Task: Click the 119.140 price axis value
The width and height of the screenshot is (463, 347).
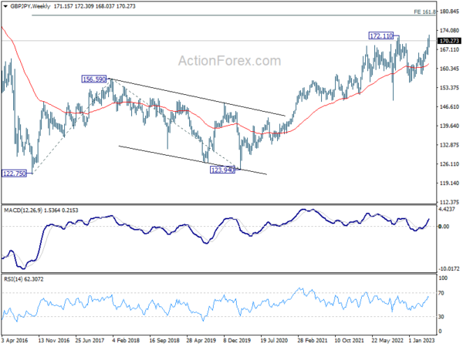Action: (x=449, y=184)
